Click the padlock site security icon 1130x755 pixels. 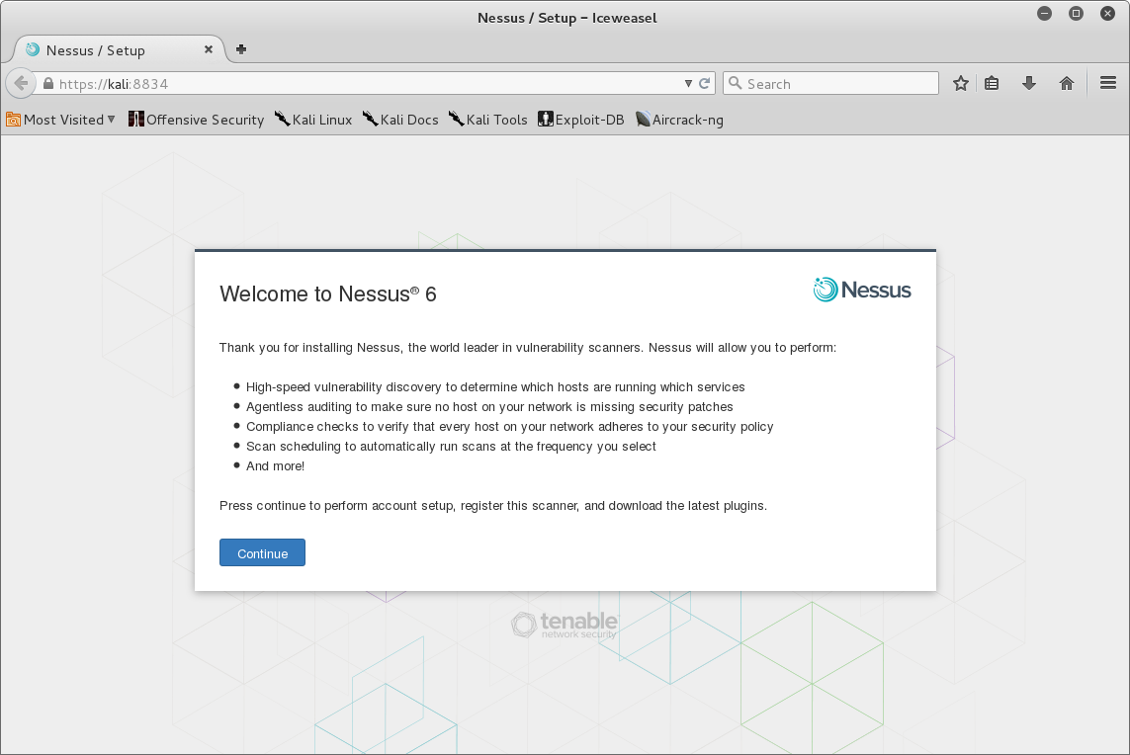[48, 84]
